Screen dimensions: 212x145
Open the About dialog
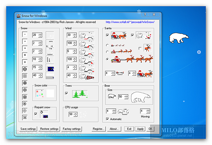[x=114, y=129]
